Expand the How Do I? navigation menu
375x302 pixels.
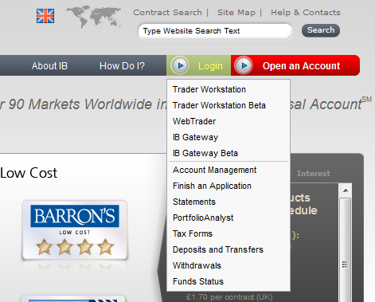[122, 66]
